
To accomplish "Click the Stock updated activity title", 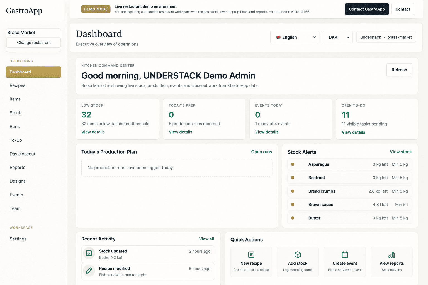I will point(113,251).
